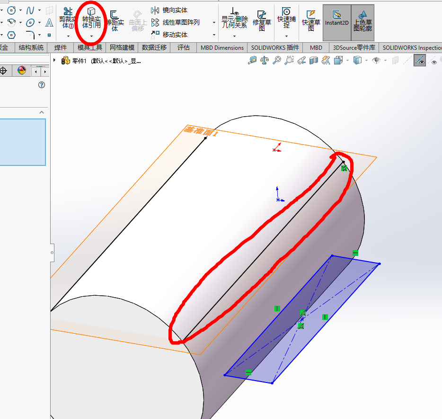The height and width of the screenshot is (419, 442).
Task: Open the 移动实体 dropdown arrow
Action: click(x=214, y=35)
